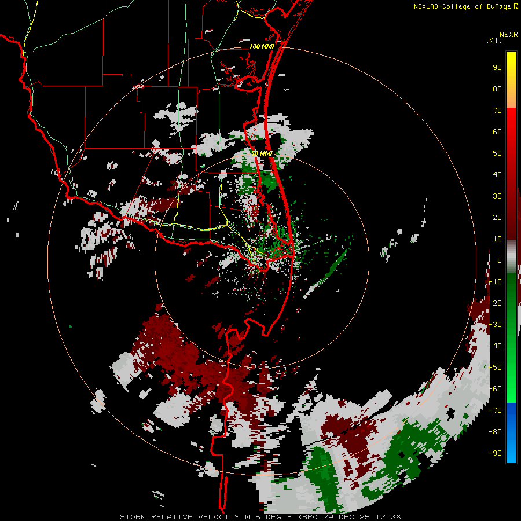Click the -30 value on the velocity scale
Screen dimensions: 521x521
(495, 325)
